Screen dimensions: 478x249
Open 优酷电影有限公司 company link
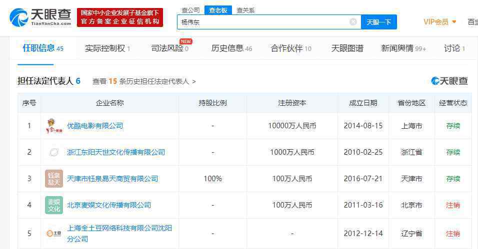point(95,126)
